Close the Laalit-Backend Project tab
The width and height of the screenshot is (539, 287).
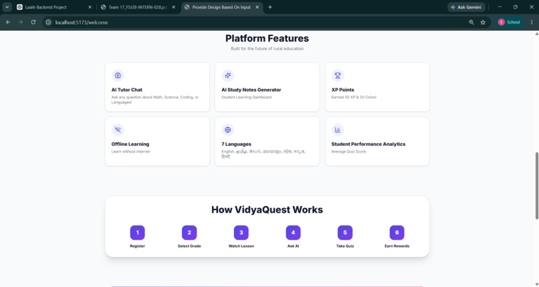coord(90,7)
